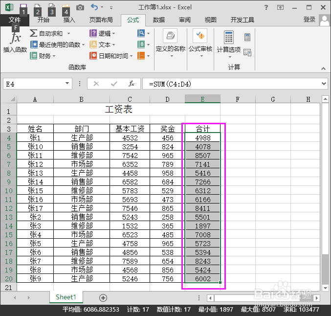This screenshot has height=316, width=331.
Task: Open the 文件 File tab
Action: (14, 20)
